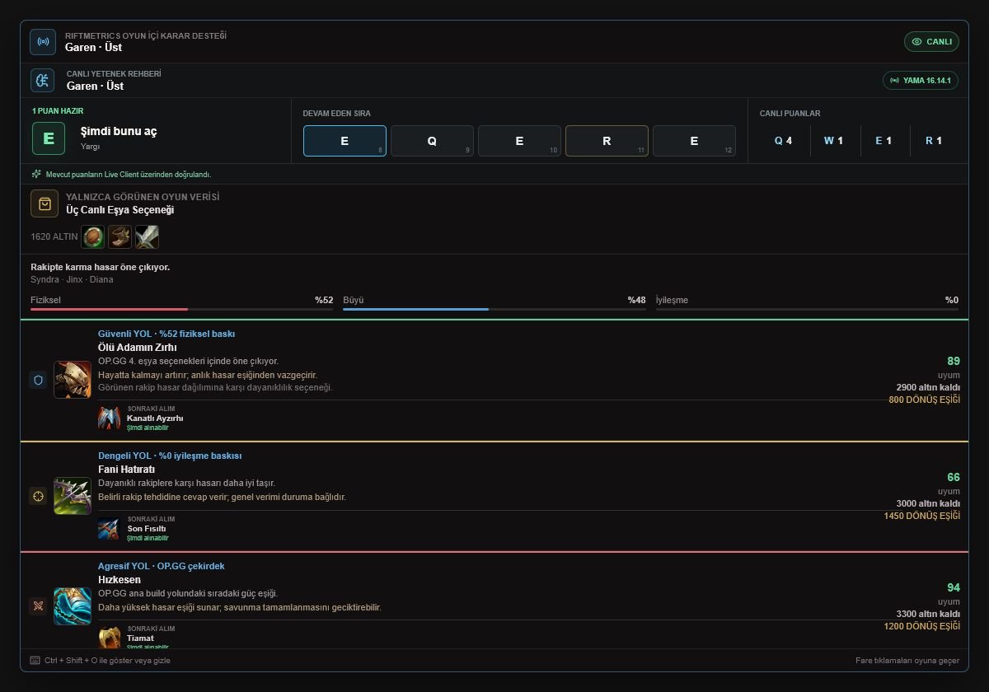Click the Tiamat next purchase name
Screen dimensions: 989x692
(x=140, y=638)
